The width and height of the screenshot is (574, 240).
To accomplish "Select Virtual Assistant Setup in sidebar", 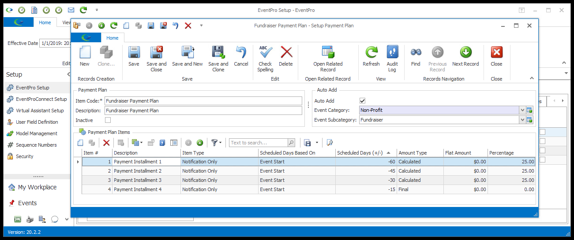I will tap(40, 111).
